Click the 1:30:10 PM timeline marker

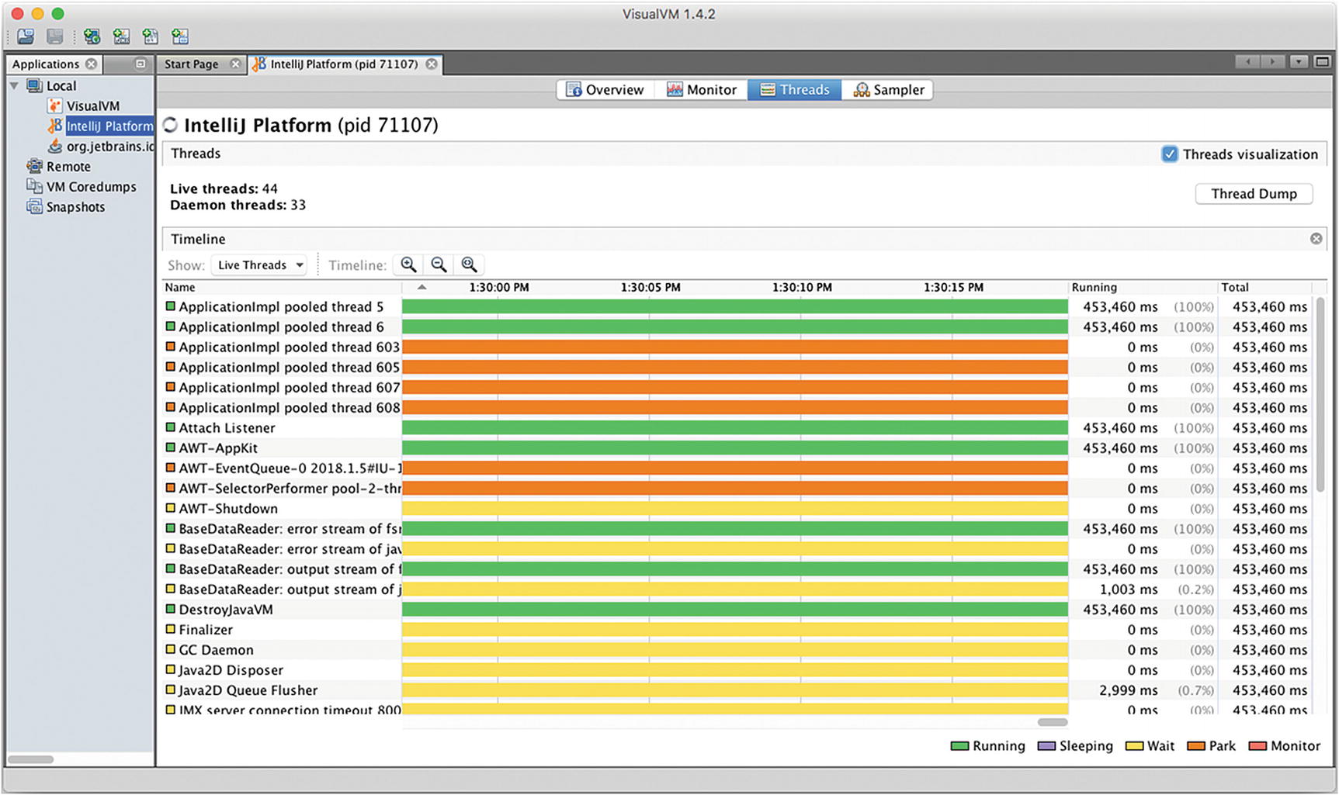802,287
